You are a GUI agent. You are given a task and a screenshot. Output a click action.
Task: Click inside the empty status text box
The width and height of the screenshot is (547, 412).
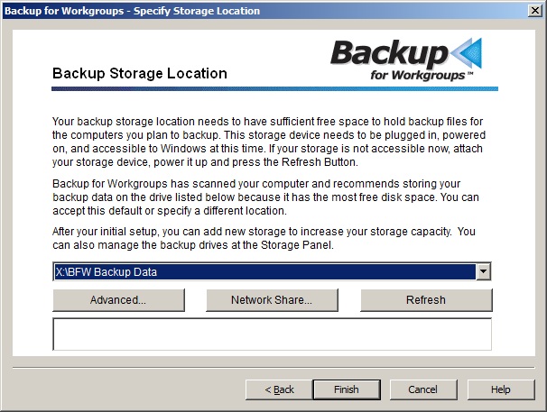[272, 334]
